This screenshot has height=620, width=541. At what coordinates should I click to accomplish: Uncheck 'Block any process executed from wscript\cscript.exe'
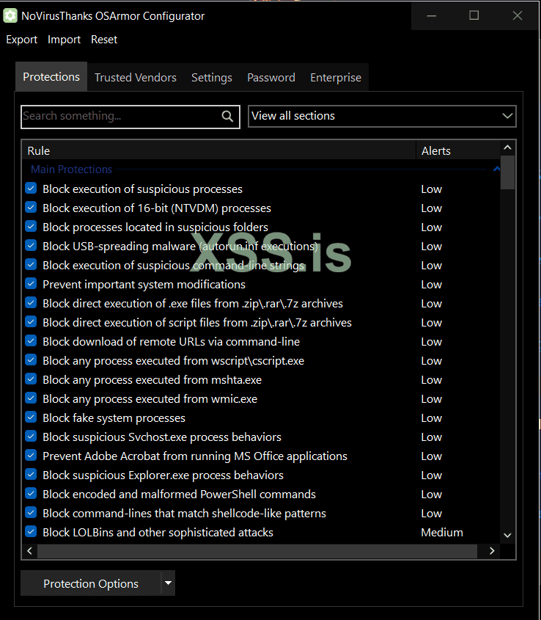[x=31, y=360]
